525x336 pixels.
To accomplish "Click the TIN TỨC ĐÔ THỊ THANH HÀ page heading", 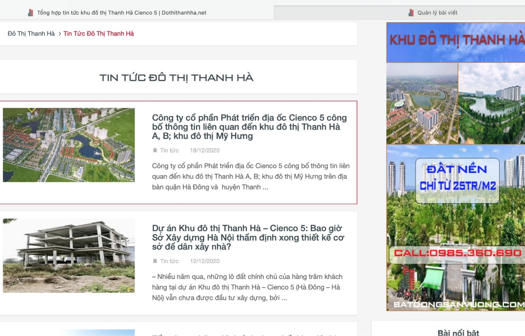I will [x=176, y=77].
